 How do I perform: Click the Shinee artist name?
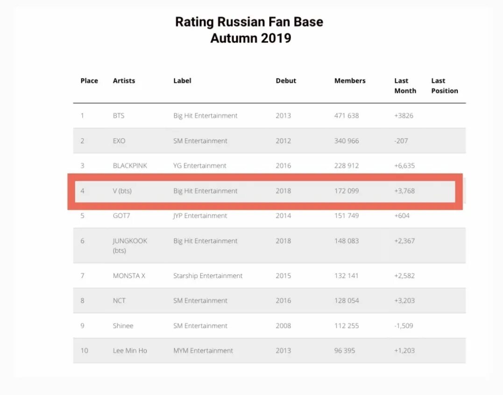(x=123, y=326)
